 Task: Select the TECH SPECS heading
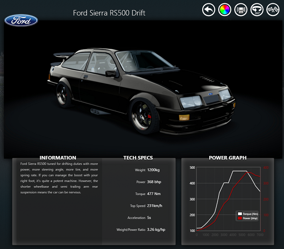[138, 158]
